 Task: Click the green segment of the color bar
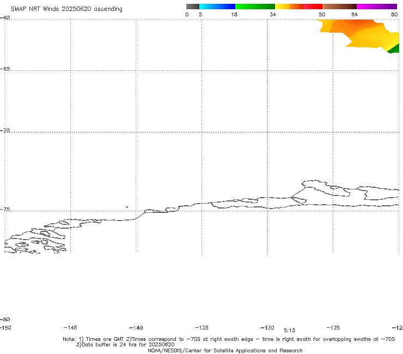(x=255, y=7)
